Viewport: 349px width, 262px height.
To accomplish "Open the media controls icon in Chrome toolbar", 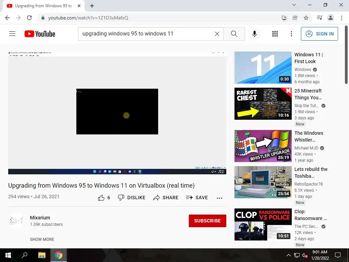I will [319, 18].
